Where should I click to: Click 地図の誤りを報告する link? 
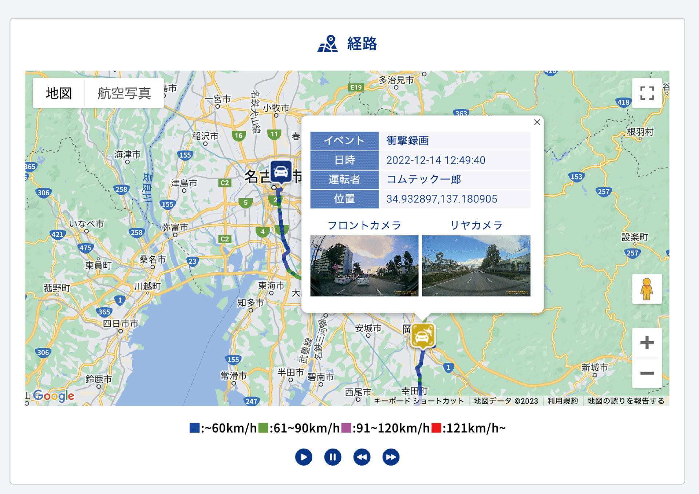click(x=626, y=401)
